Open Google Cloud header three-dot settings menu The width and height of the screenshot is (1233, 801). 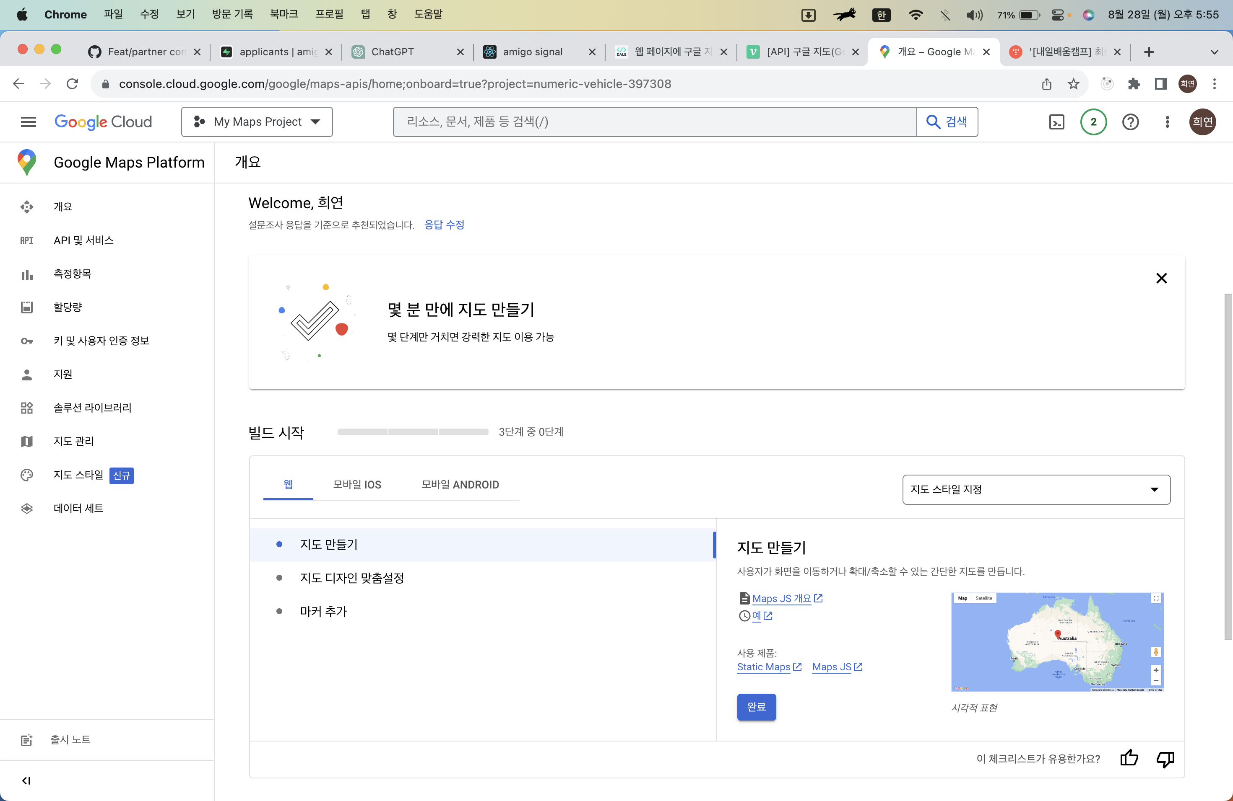tap(1167, 122)
